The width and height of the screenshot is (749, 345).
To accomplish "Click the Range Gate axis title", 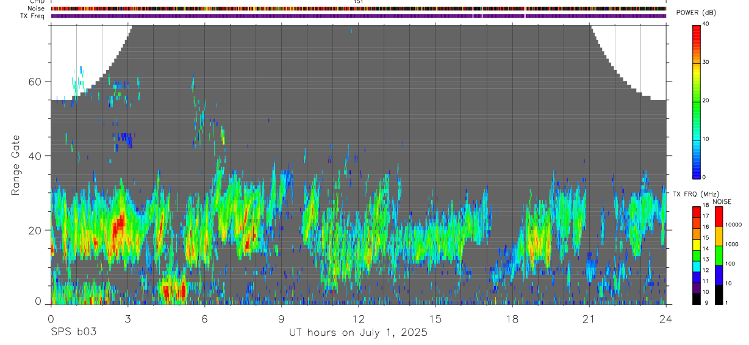I will [x=16, y=166].
